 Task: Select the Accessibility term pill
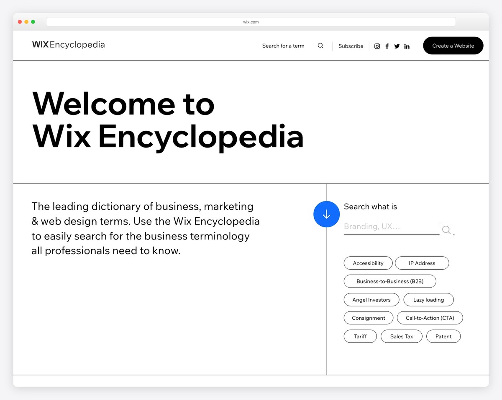368,263
